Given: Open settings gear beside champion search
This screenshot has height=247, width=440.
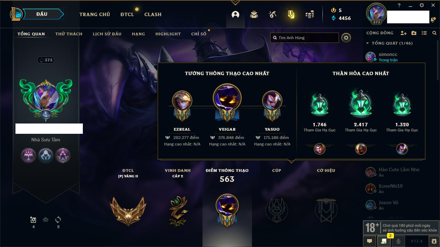Looking at the screenshot, I should (346, 38).
